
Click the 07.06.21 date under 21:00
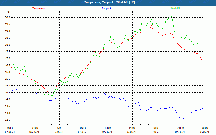point(180,132)
